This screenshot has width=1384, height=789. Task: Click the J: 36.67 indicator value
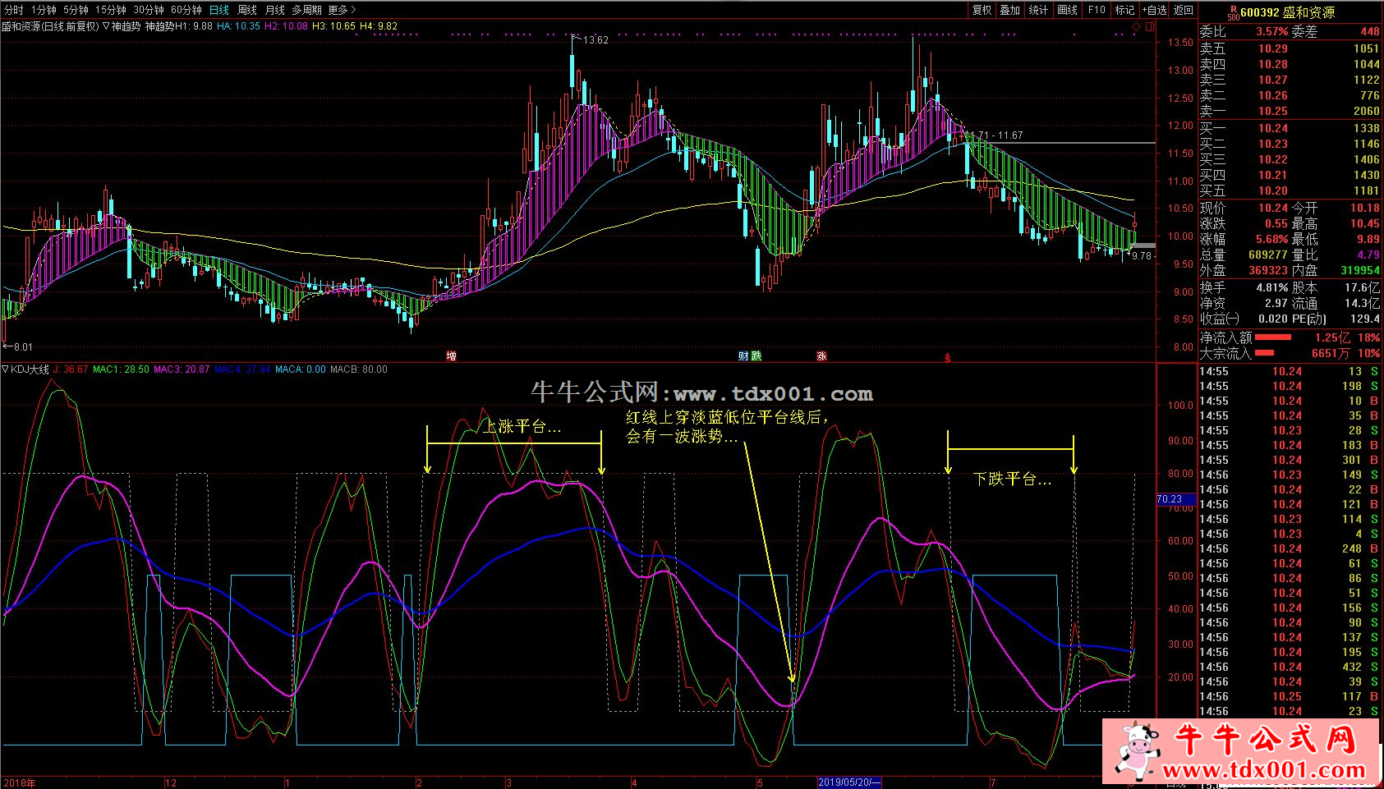[71, 369]
